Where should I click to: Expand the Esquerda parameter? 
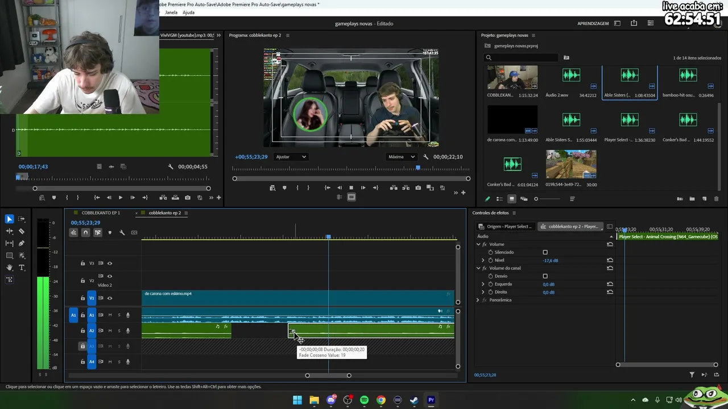click(483, 284)
